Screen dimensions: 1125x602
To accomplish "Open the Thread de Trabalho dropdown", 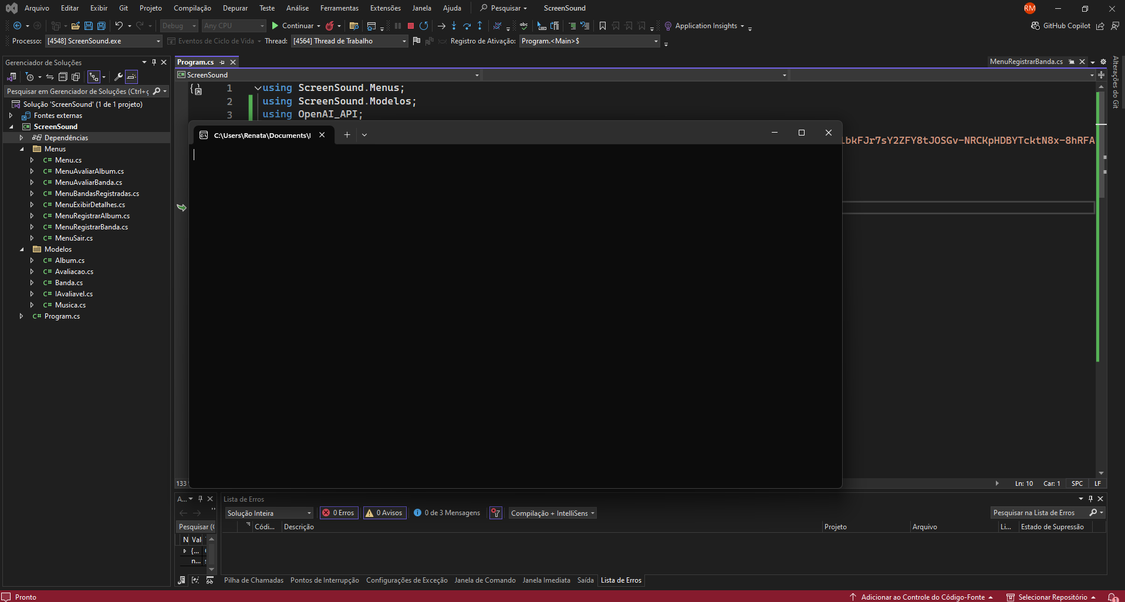I will point(349,41).
